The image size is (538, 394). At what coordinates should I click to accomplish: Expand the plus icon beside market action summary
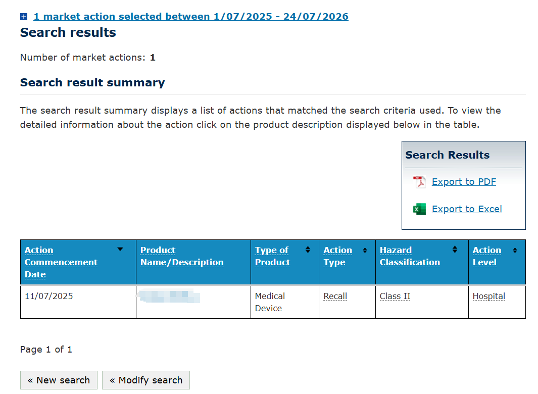24,17
